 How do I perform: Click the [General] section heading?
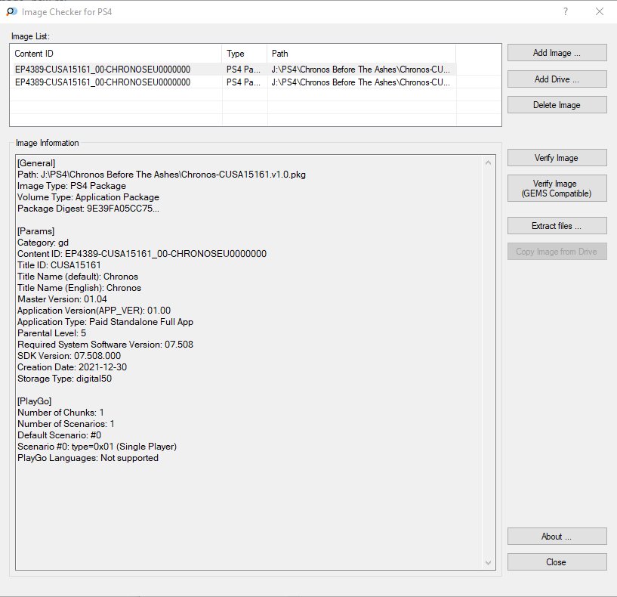click(x=36, y=163)
